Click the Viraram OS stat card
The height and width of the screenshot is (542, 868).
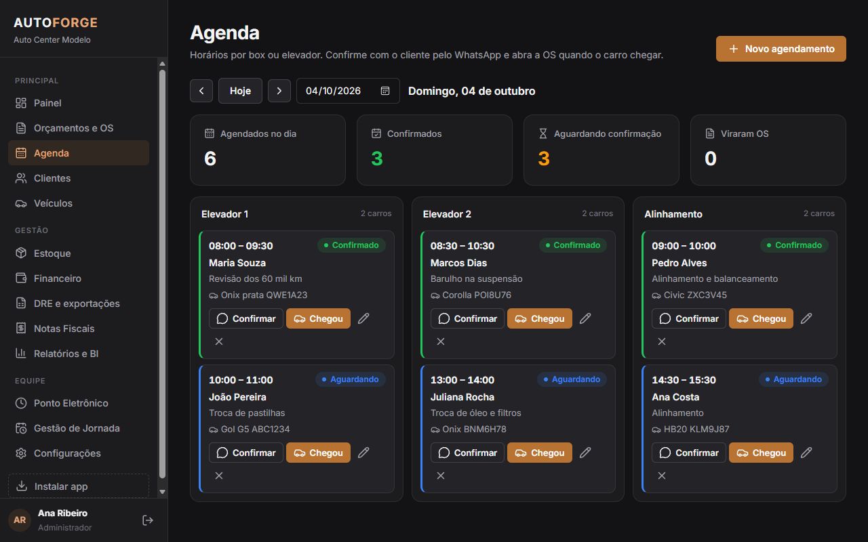point(768,150)
